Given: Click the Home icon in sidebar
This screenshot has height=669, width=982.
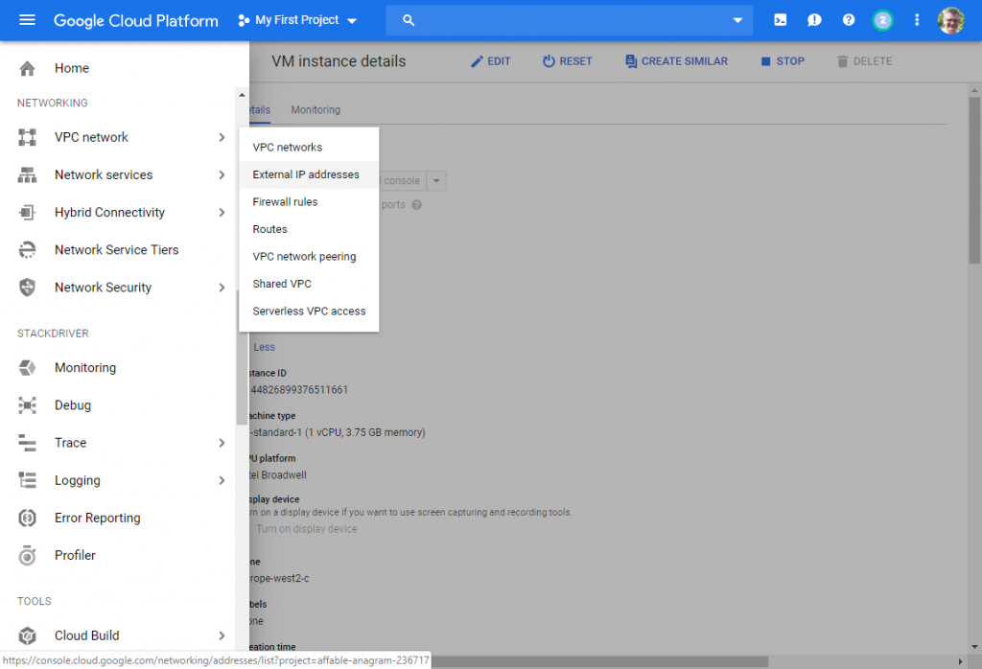Looking at the screenshot, I should point(27,68).
